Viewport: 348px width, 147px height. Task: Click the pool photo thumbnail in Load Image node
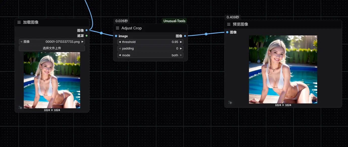click(52, 80)
